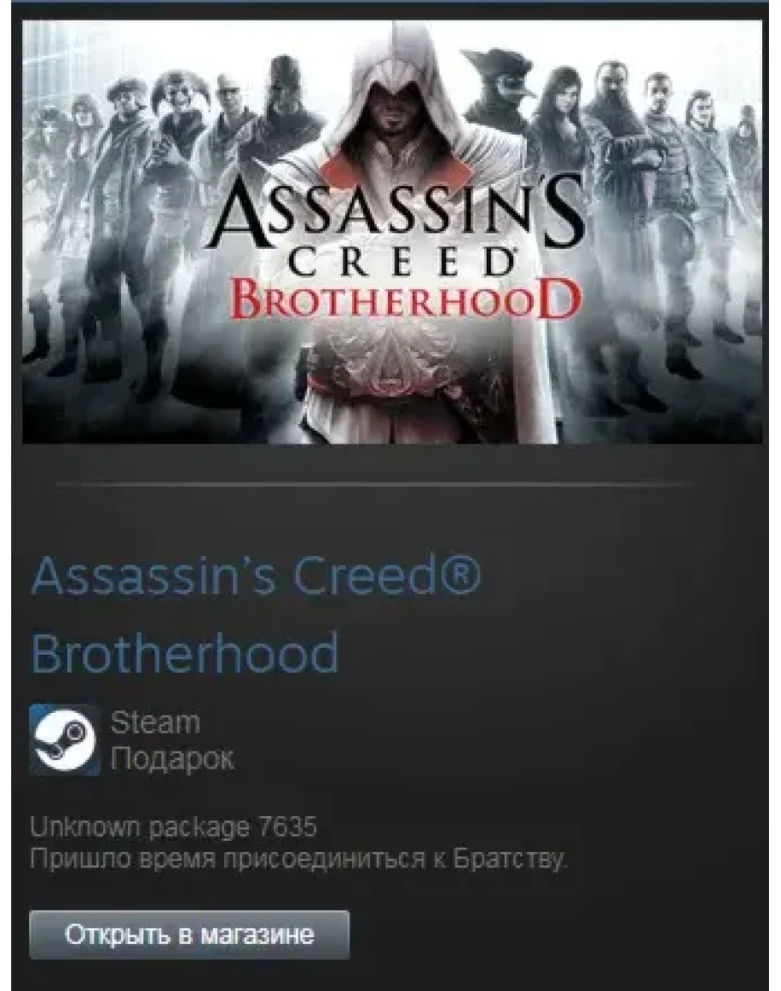
Task: Click the "CREED" word in the banner logo
Action: [x=400, y=263]
